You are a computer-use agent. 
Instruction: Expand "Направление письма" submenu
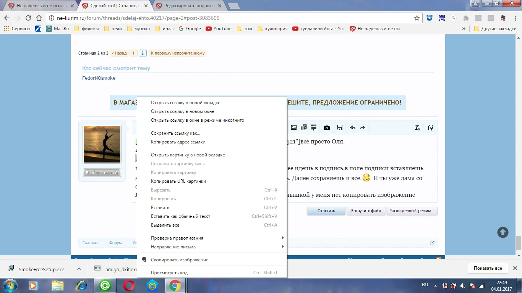click(x=283, y=247)
